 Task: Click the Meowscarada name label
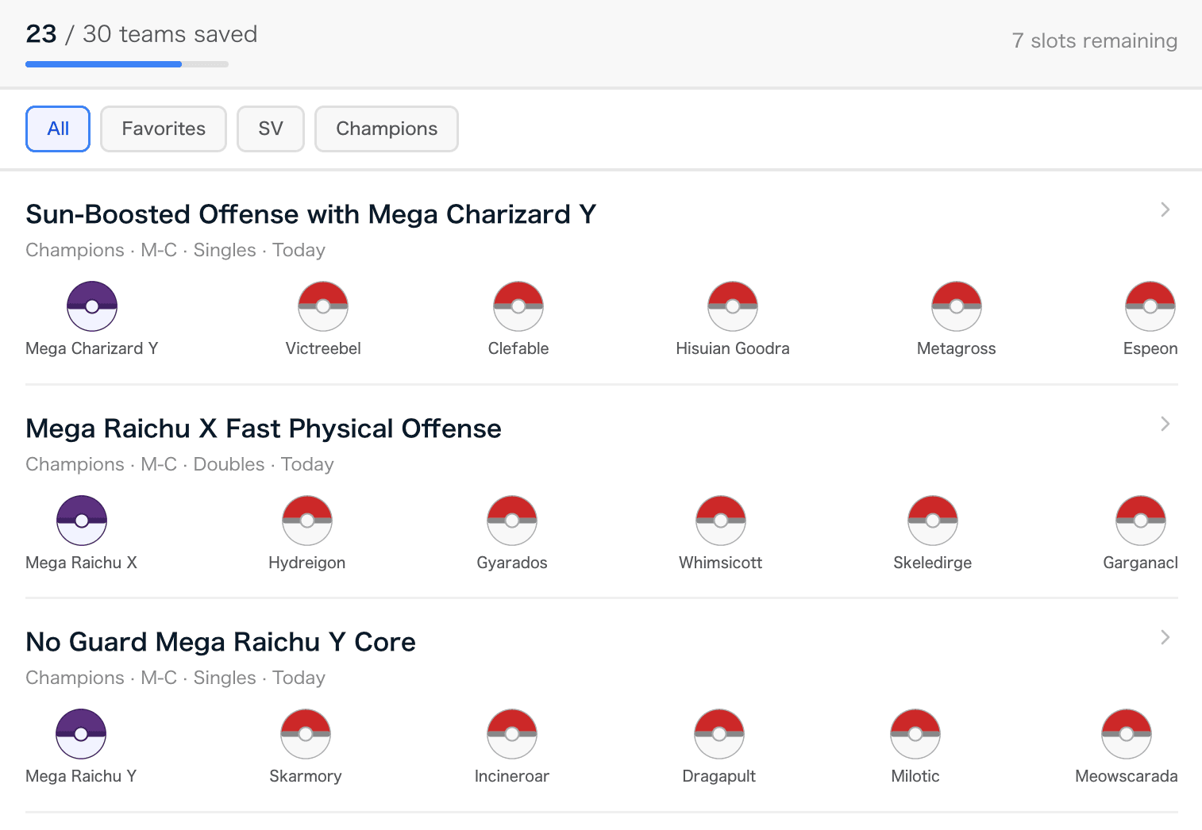1127,776
